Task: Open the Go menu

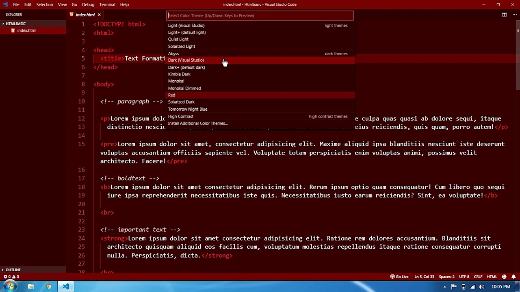Action: pos(74,4)
